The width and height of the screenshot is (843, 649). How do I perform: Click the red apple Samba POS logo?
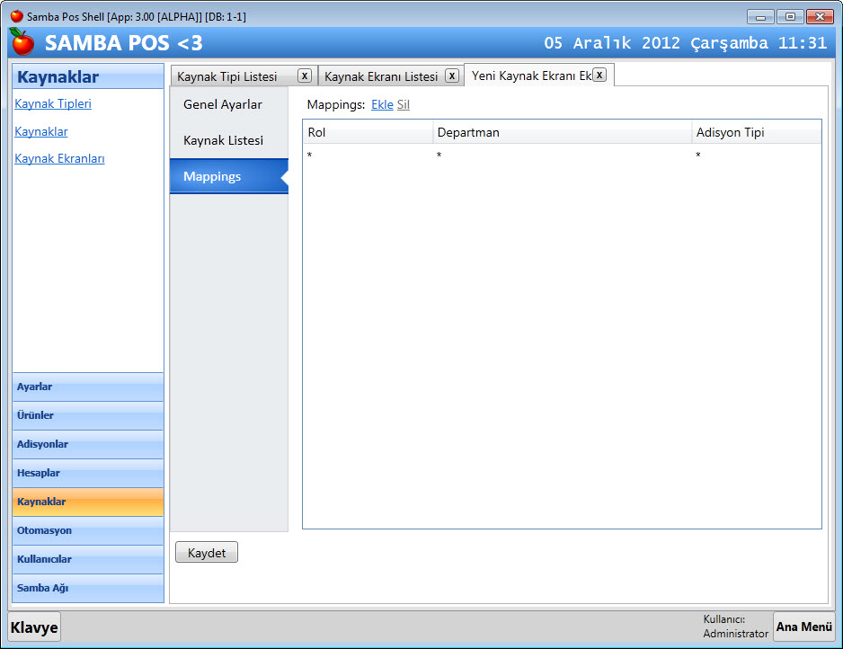tap(22, 42)
